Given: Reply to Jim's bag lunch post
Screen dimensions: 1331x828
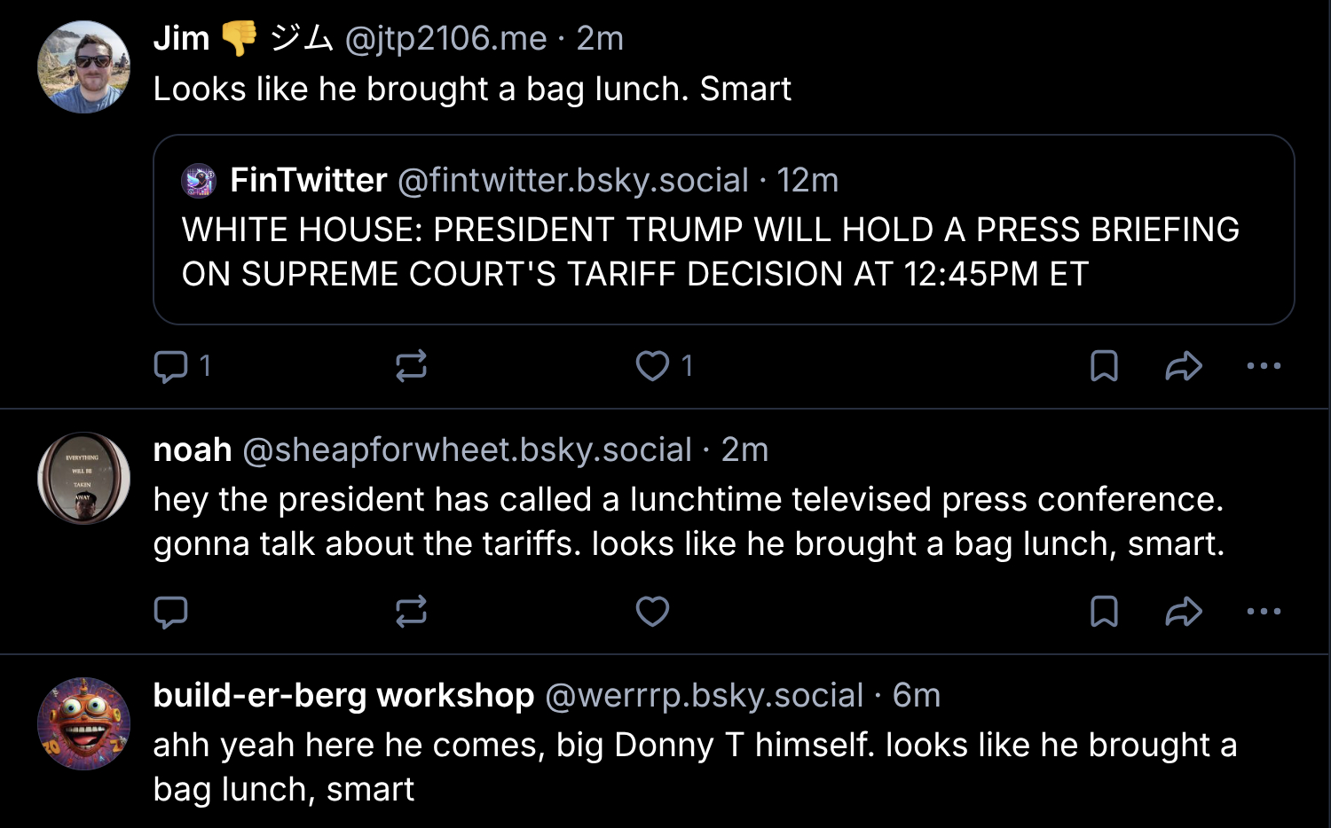Looking at the screenshot, I should tap(170, 366).
